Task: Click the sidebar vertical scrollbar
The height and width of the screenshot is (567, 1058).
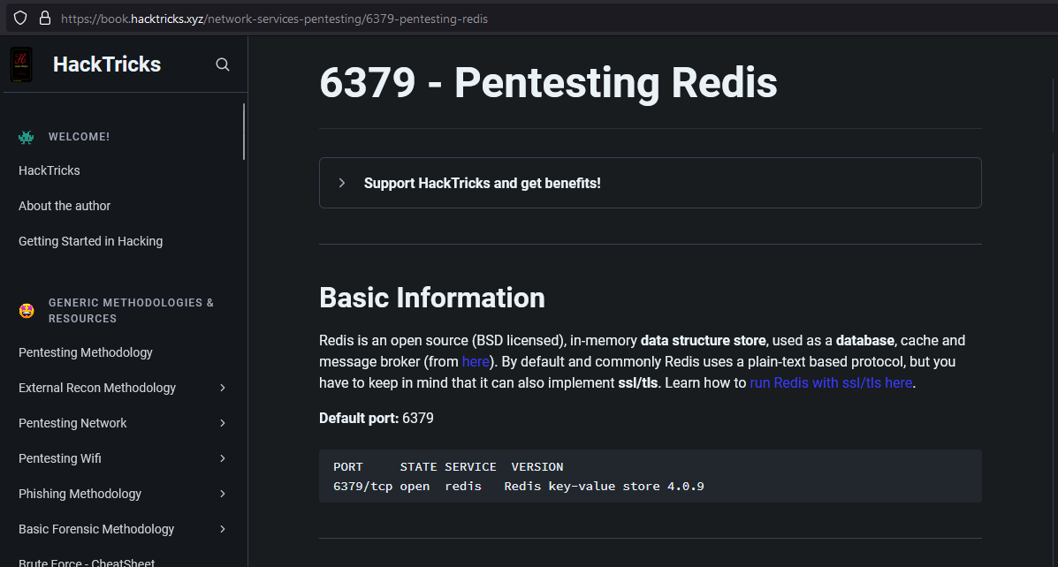Action: click(x=244, y=132)
